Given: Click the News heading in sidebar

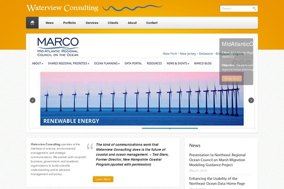Looking at the screenshot, I should click(195, 146).
